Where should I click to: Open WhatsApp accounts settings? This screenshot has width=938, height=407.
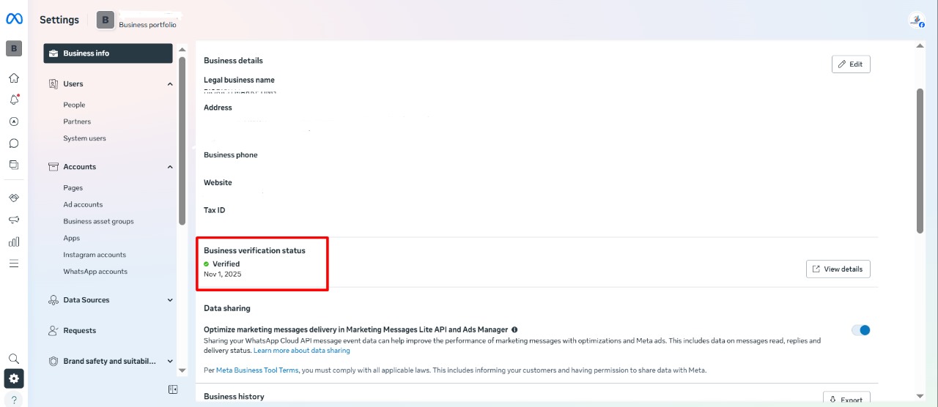coord(95,272)
